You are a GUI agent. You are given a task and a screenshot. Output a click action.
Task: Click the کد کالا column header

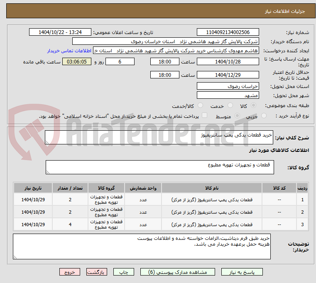[x=279, y=188]
